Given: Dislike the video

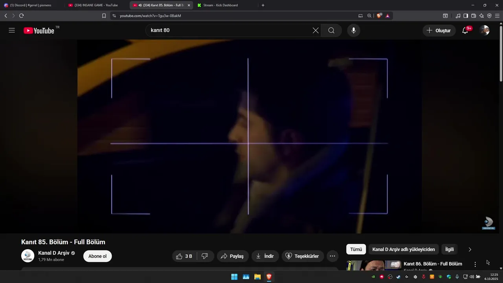Looking at the screenshot, I should 205,256.
